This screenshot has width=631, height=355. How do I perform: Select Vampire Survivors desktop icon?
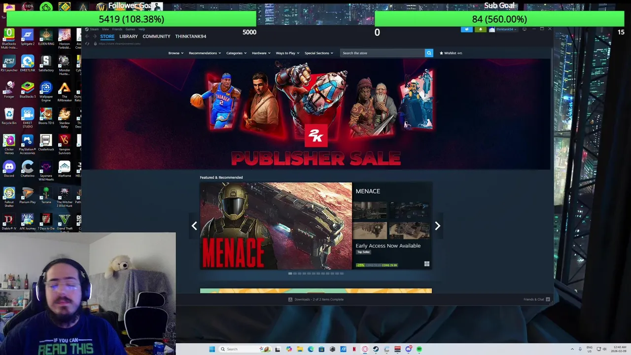pos(64,145)
